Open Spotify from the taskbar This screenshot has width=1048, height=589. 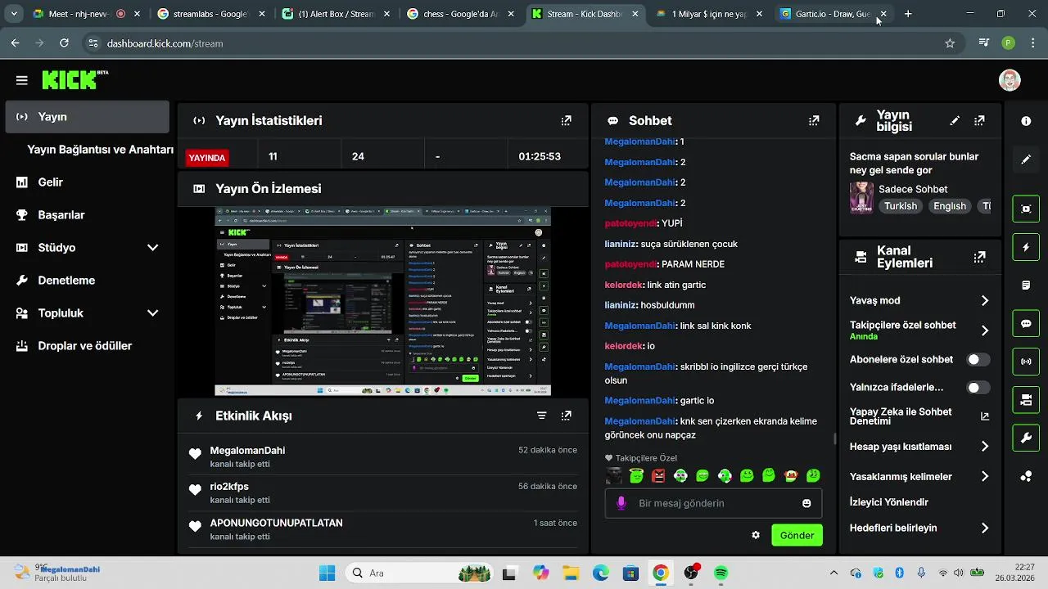(720, 573)
